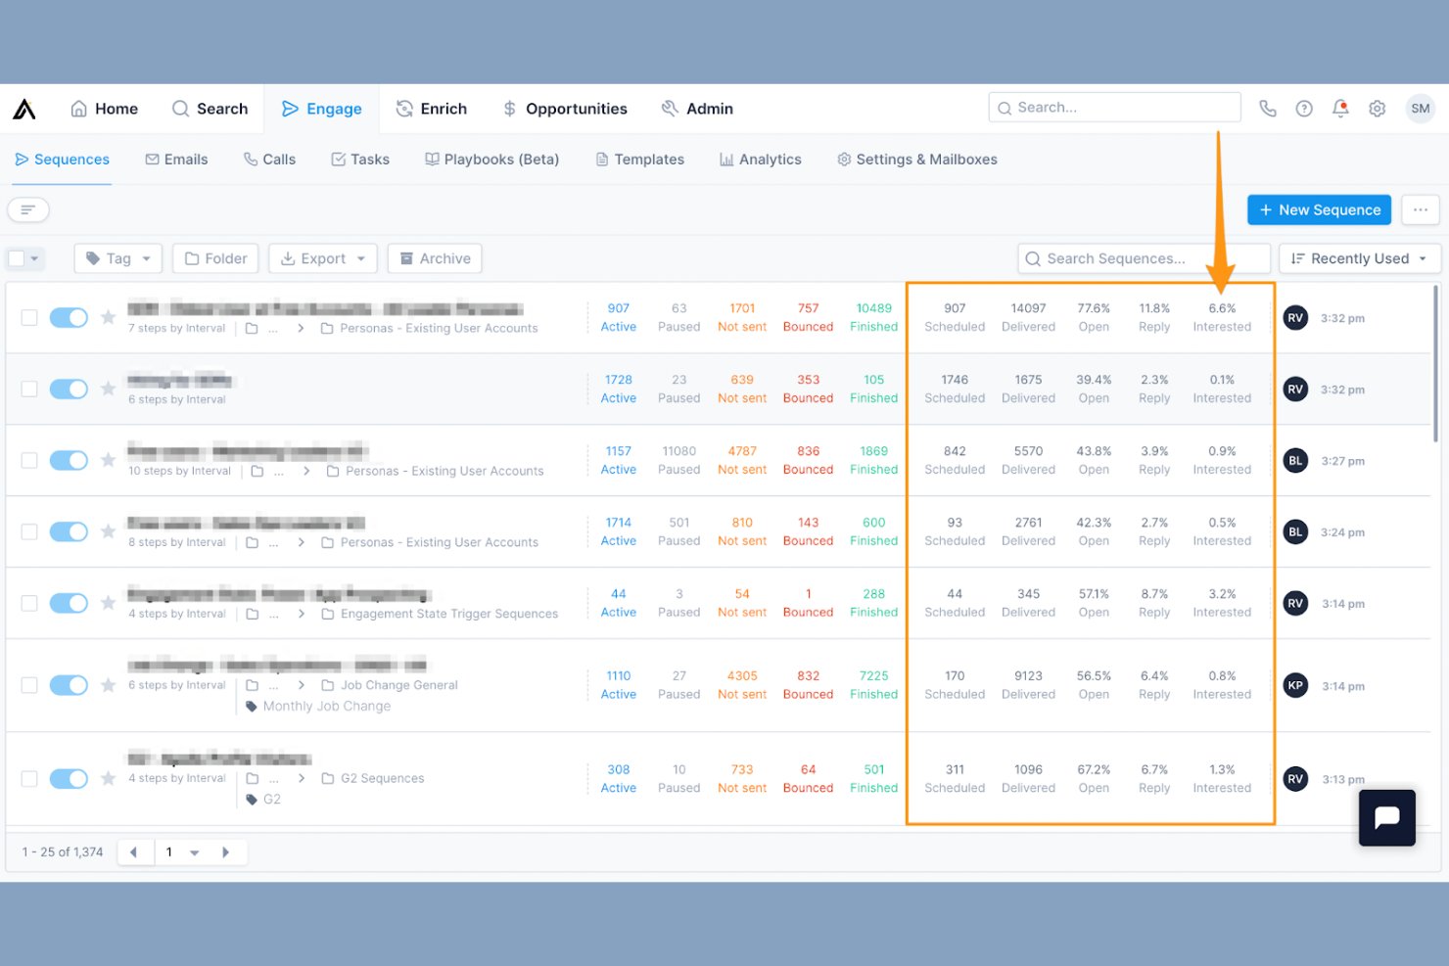Click the New Sequence button
This screenshot has height=966, width=1449.
pos(1319,209)
